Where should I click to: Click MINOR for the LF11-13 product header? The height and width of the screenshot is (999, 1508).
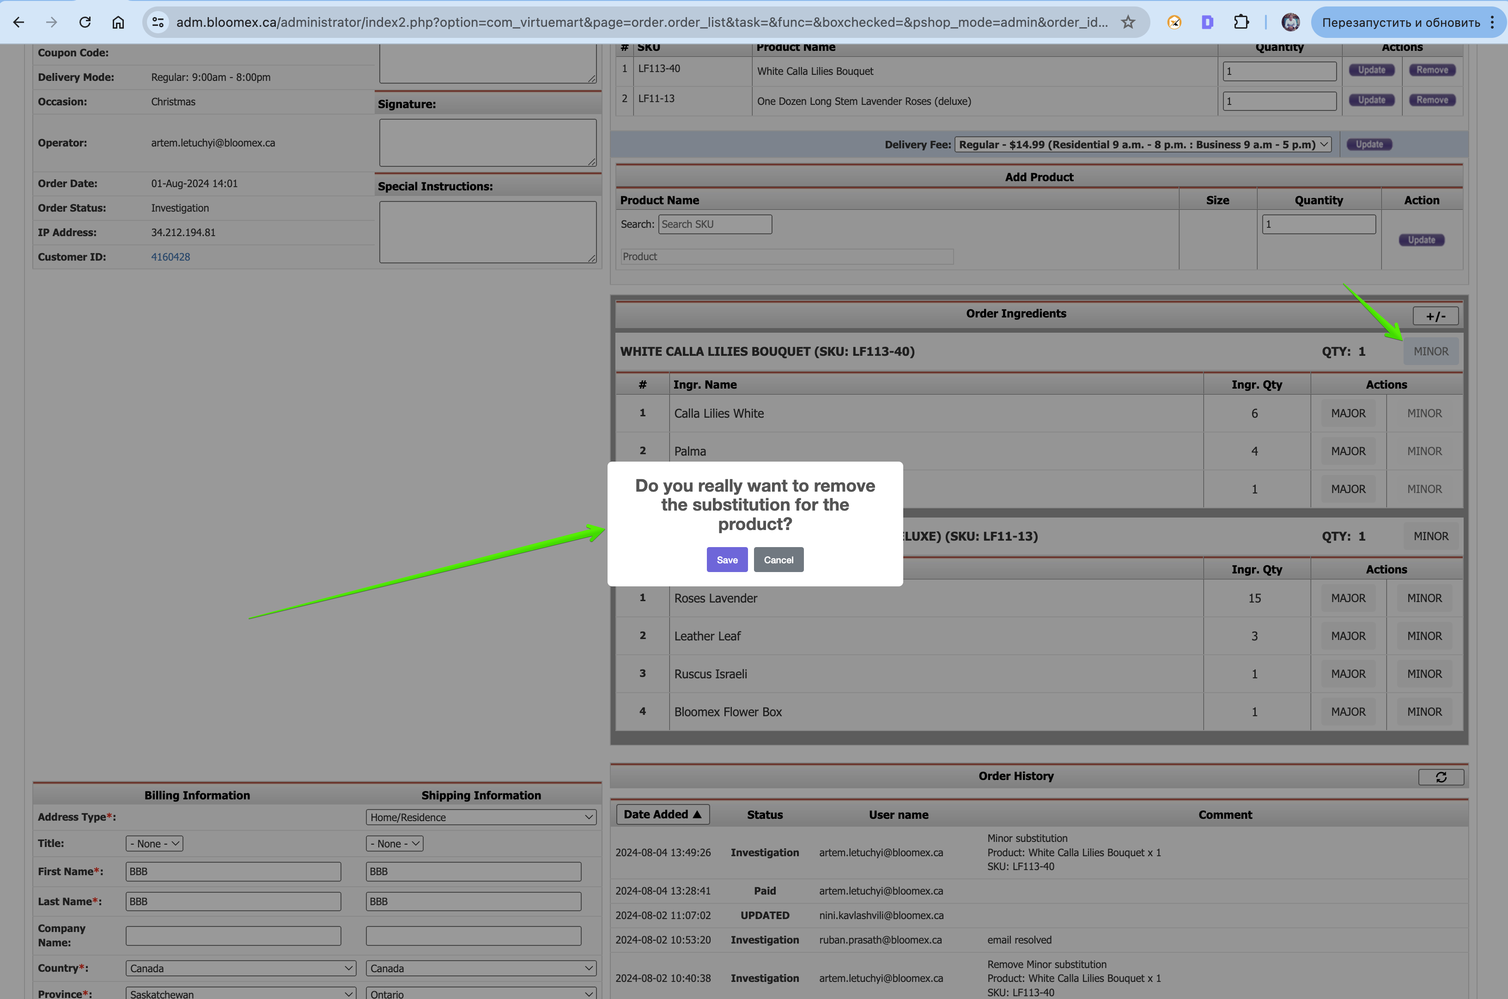click(x=1431, y=536)
